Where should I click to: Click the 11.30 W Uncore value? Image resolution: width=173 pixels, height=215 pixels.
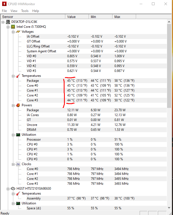[x=73, y=125]
